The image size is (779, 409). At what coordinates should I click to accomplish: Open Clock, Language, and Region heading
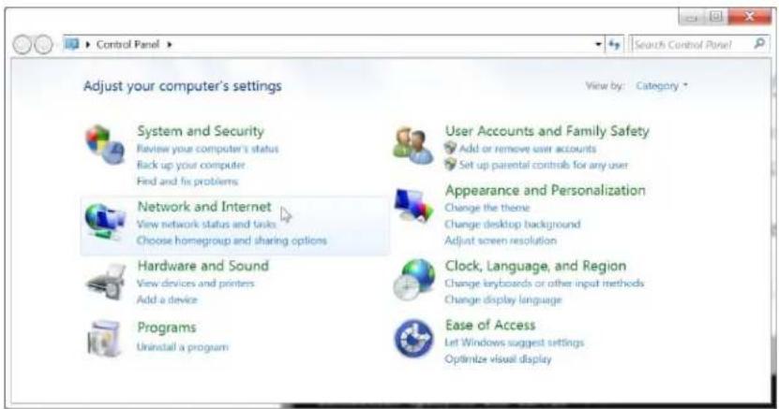click(x=535, y=266)
